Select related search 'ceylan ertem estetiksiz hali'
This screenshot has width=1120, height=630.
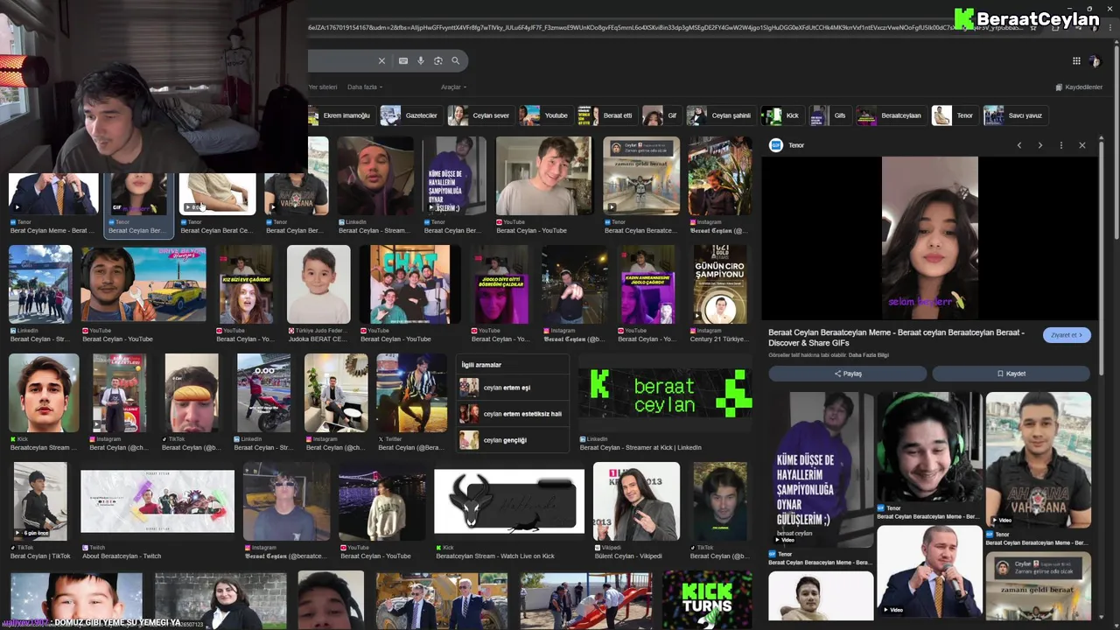click(x=514, y=414)
